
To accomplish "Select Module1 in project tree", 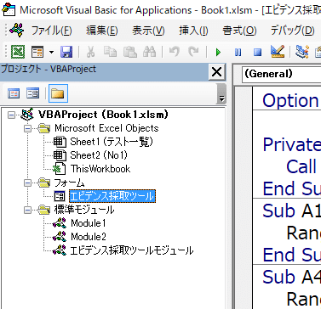I will (x=89, y=223).
